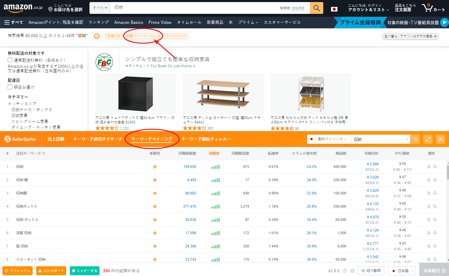Switch to the キーワード順位チェッカー tab
Viewport: 449px width, 276px height.
tap(206, 139)
